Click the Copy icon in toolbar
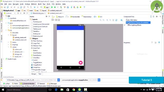Screen dimensions: 164x92 coord(21,7)
